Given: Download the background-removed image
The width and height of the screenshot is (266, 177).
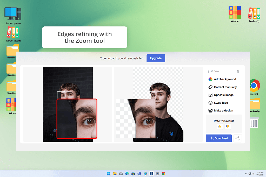Looking at the screenshot, I should click(x=219, y=138).
